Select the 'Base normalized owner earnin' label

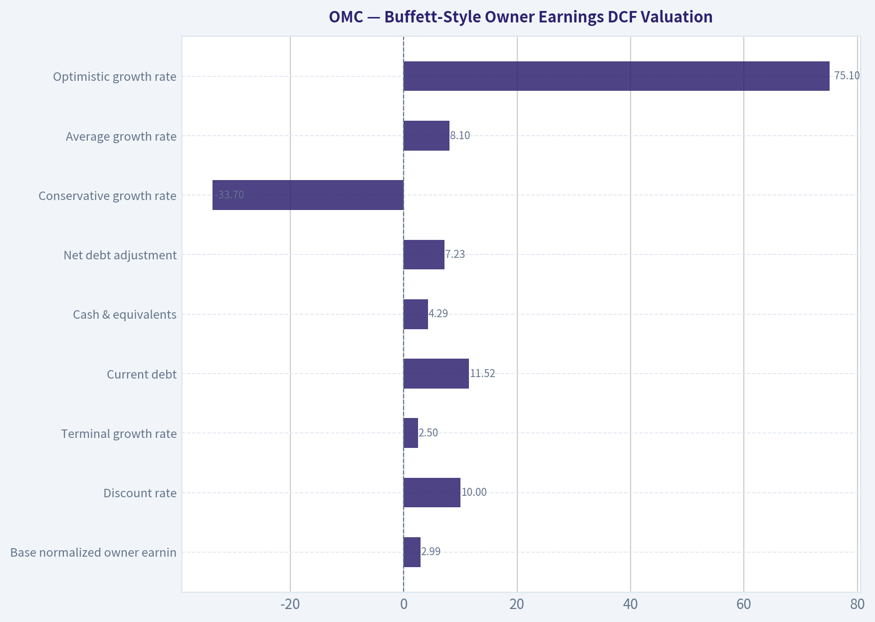point(93,552)
